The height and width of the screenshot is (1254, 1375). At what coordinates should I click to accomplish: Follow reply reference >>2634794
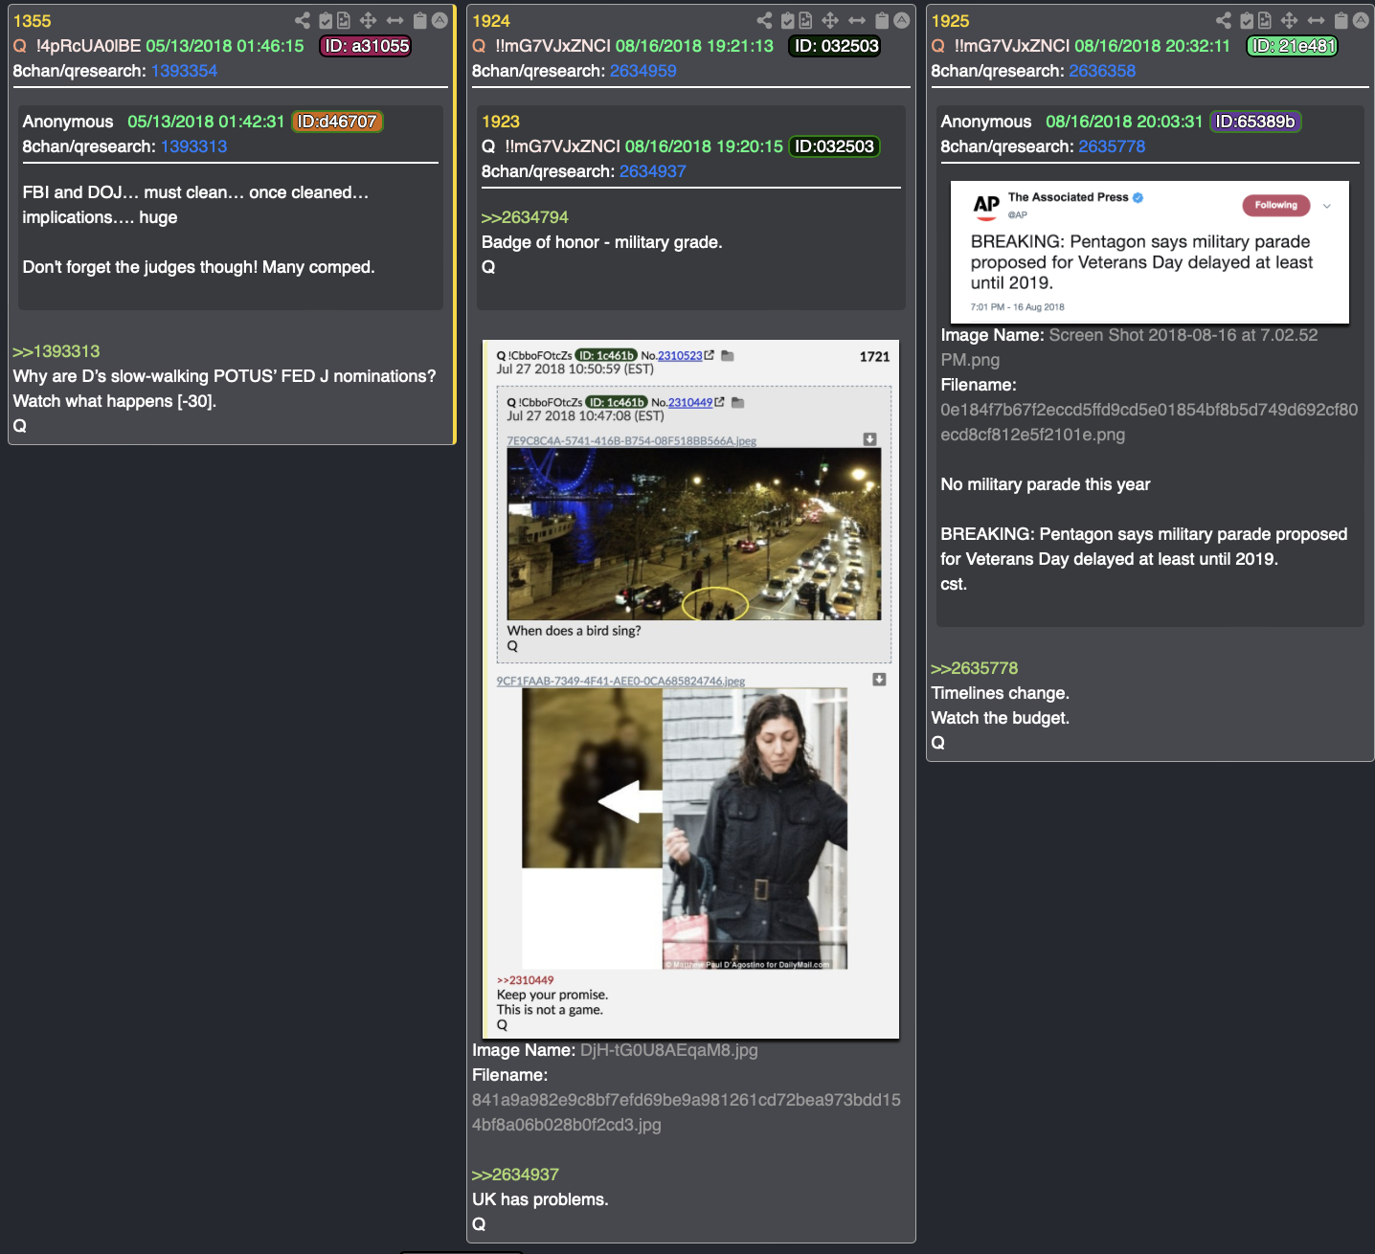click(525, 217)
